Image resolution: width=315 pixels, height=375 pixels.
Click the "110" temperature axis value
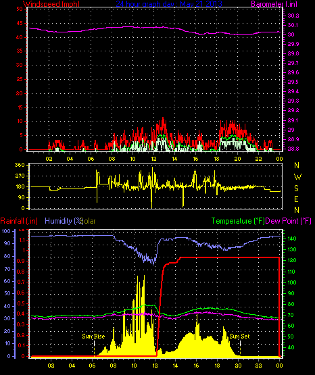[x=291, y=272]
